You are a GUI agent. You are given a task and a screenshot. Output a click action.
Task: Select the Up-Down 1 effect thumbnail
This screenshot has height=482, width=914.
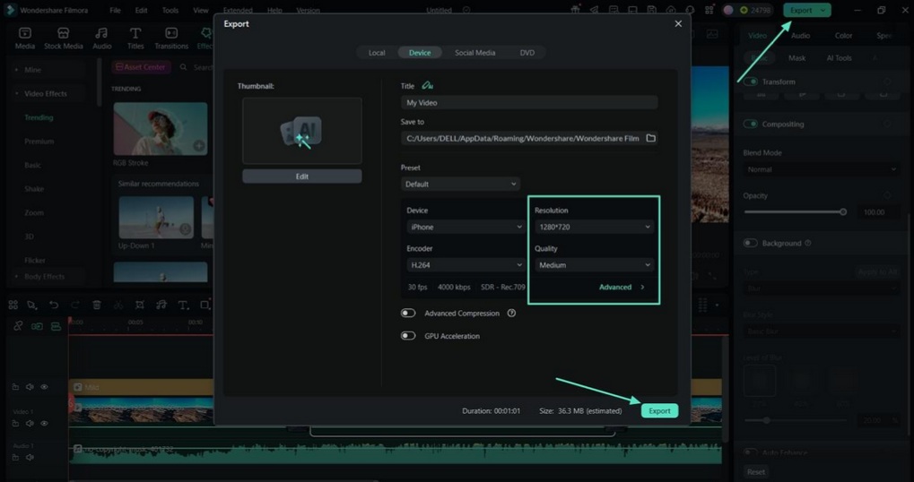(x=156, y=217)
